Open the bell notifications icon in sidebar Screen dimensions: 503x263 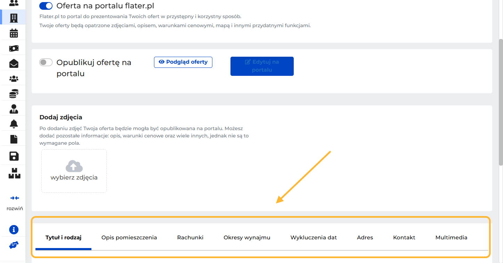tap(14, 123)
